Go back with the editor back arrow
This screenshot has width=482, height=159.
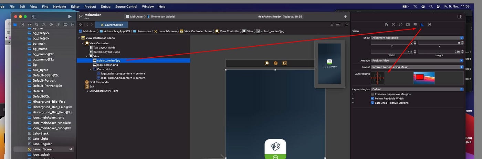click(x=87, y=25)
